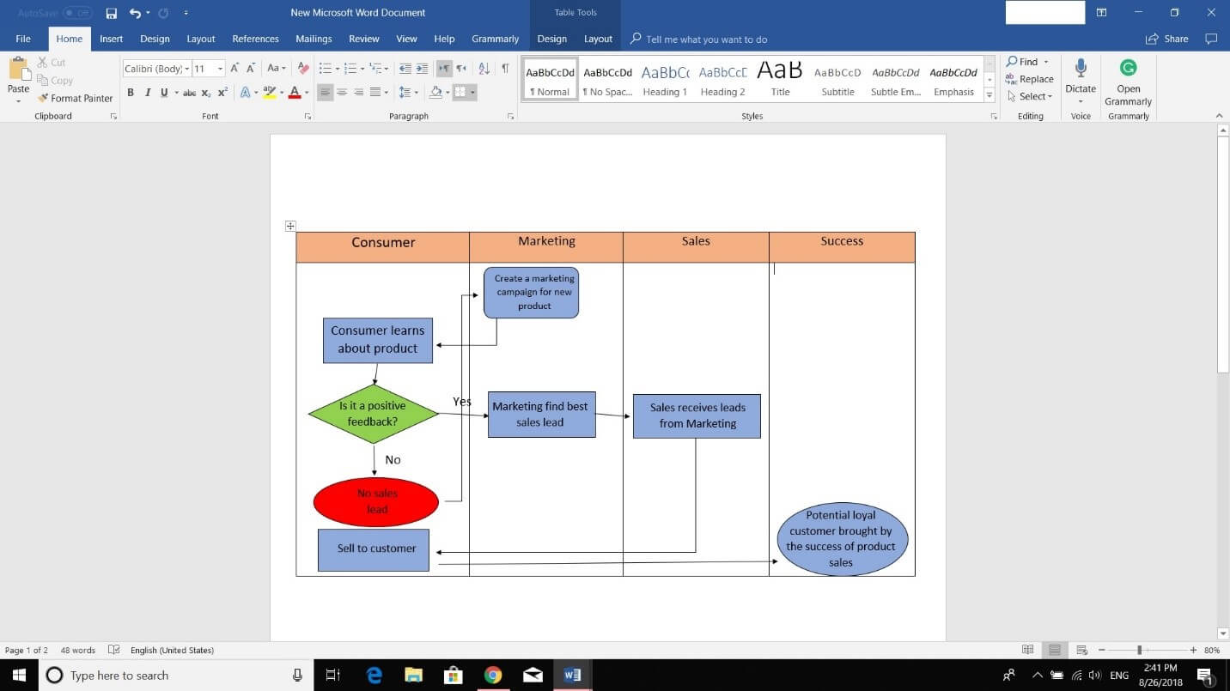This screenshot has height=691, width=1230.
Task: Switch to the Table Tools Design tab
Action: (551, 39)
